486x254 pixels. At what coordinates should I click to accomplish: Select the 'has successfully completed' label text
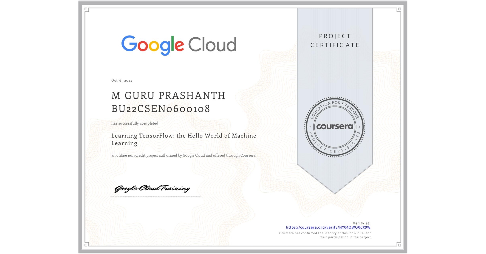point(135,123)
